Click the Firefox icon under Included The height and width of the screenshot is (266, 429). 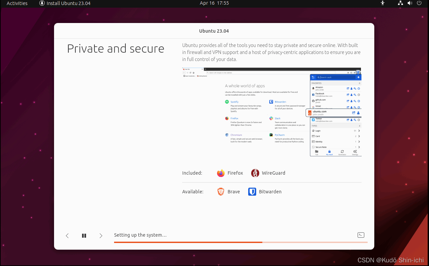pos(221,173)
